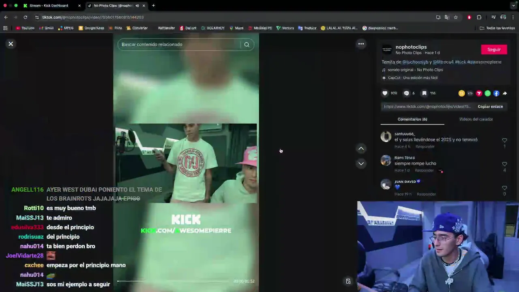Viewport: 519px width, 292px height.
Task: Open Rami Tosco commenter username
Action: (405, 158)
